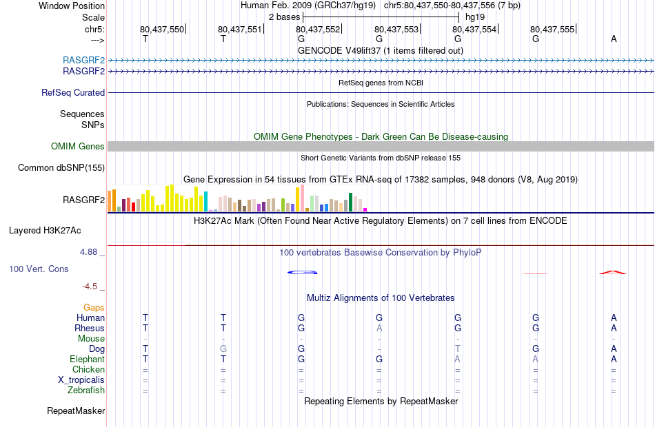The height and width of the screenshot is (427, 655).
Task: Click the 4.88 PhyloP upper scale value
Action: [x=88, y=251]
